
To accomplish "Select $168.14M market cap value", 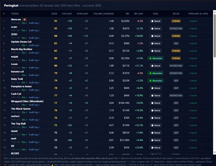I will (124, 103).
